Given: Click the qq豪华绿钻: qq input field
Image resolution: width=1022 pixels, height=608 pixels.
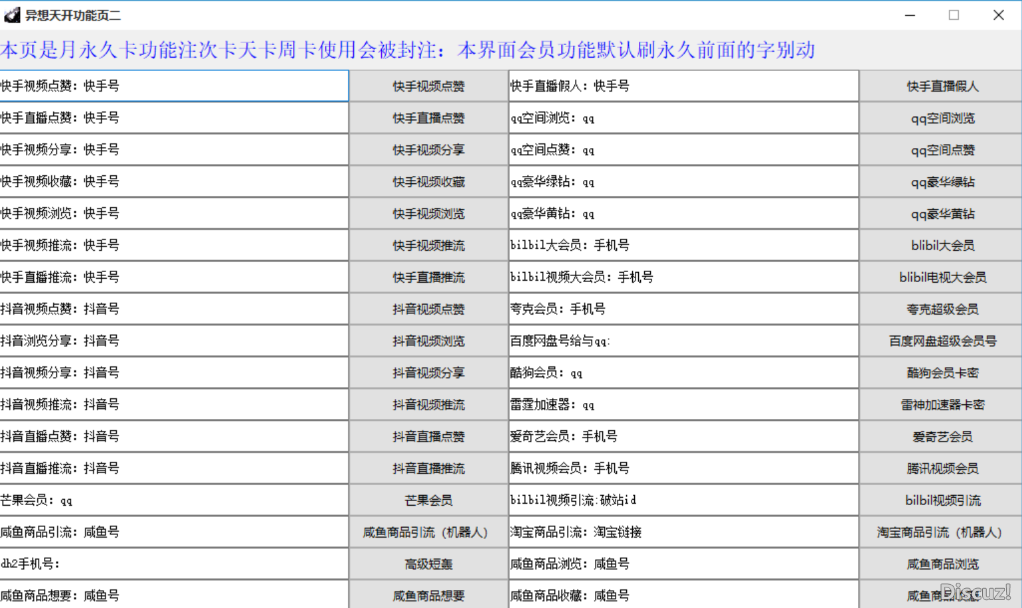Looking at the screenshot, I should click(x=683, y=182).
